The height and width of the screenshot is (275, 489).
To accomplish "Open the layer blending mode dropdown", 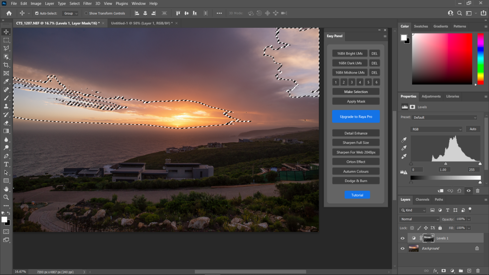I will 419,219.
